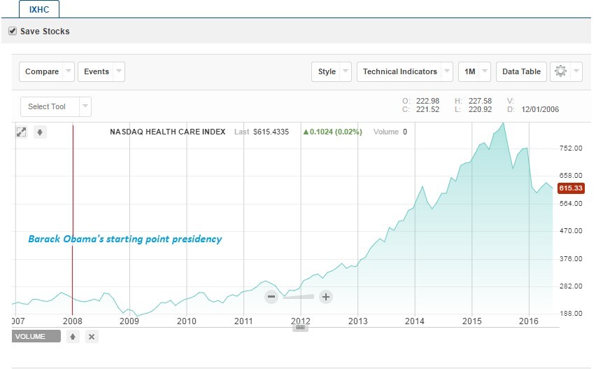The image size is (596, 369).
Task: Click the Barack Obama annotation text
Action: 125,239
